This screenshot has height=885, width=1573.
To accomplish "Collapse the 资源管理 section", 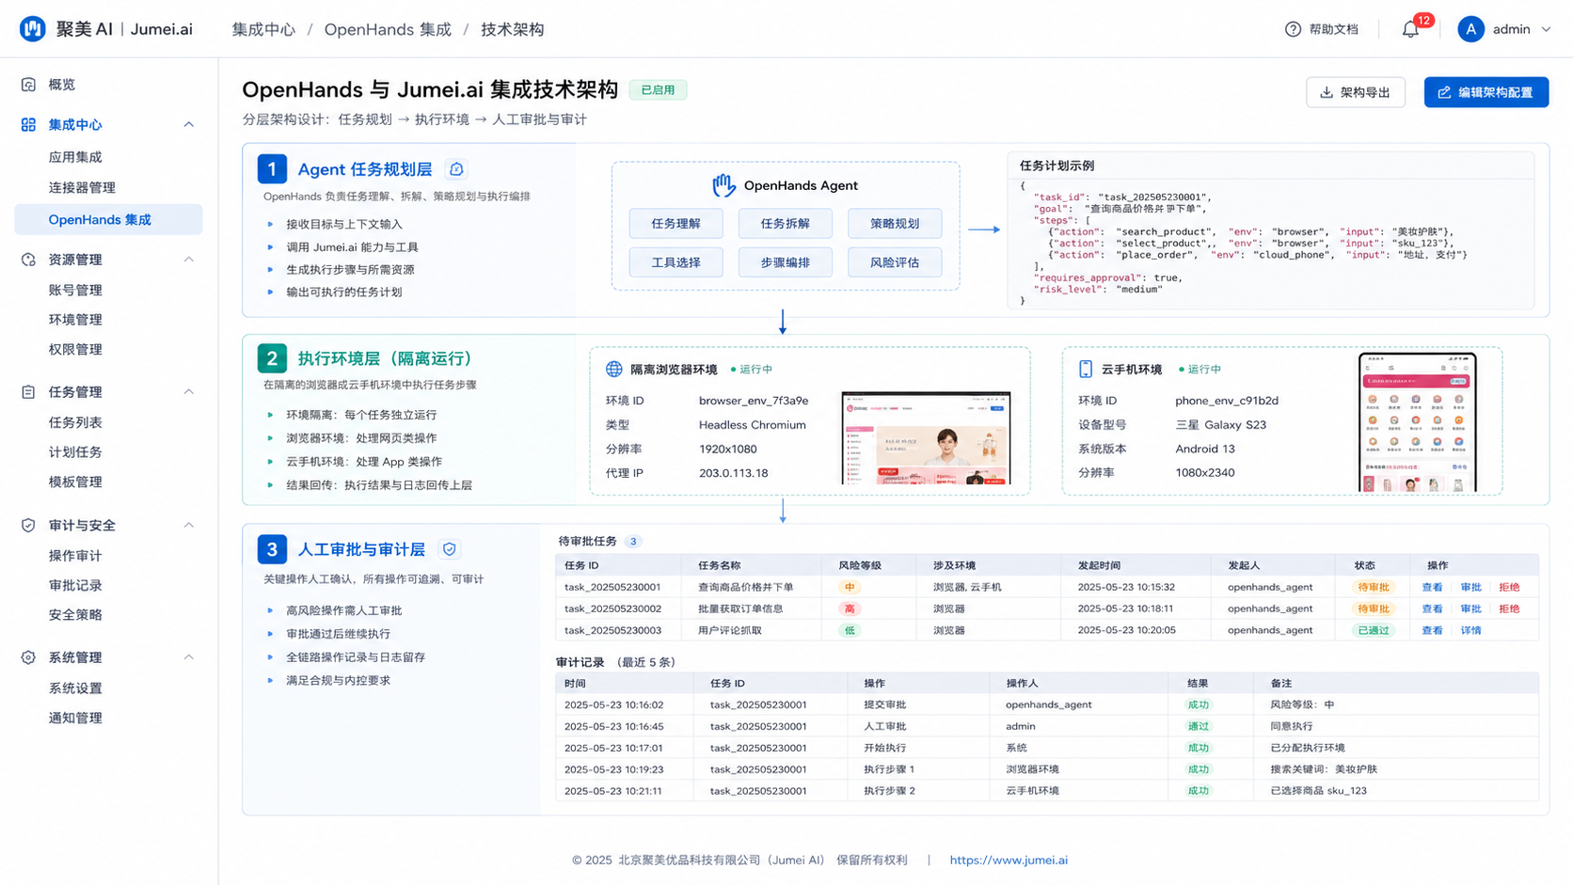I will [x=188, y=260].
